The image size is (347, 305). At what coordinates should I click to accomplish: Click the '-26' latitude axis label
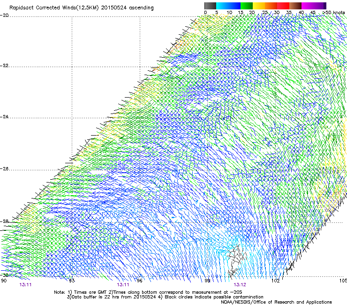[x=4, y=169]
